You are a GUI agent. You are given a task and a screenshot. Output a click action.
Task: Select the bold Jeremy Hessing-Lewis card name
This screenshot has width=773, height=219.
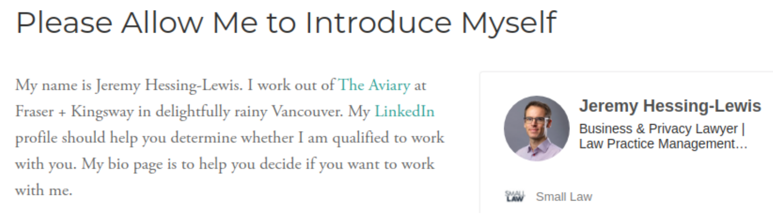(x=670, y=106)
